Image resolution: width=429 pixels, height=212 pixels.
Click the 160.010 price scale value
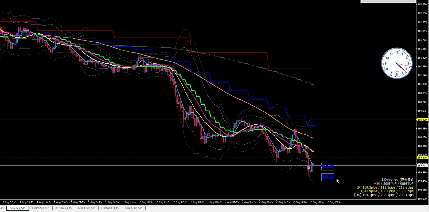pos(422,146)
